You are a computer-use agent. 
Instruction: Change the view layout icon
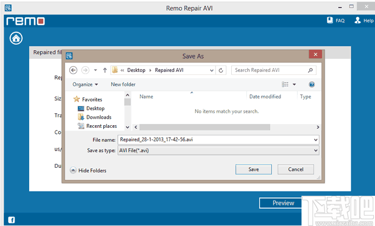(x=285, y=85)
